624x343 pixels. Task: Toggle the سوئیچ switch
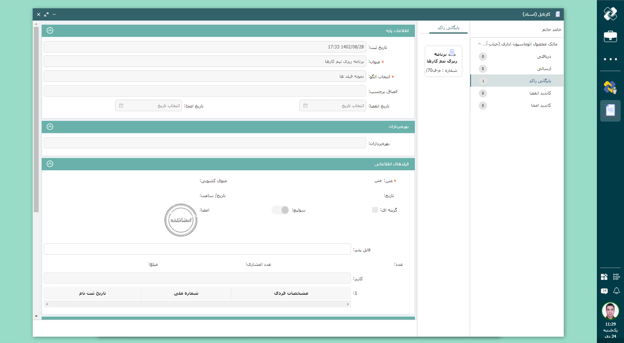(280, 210)
